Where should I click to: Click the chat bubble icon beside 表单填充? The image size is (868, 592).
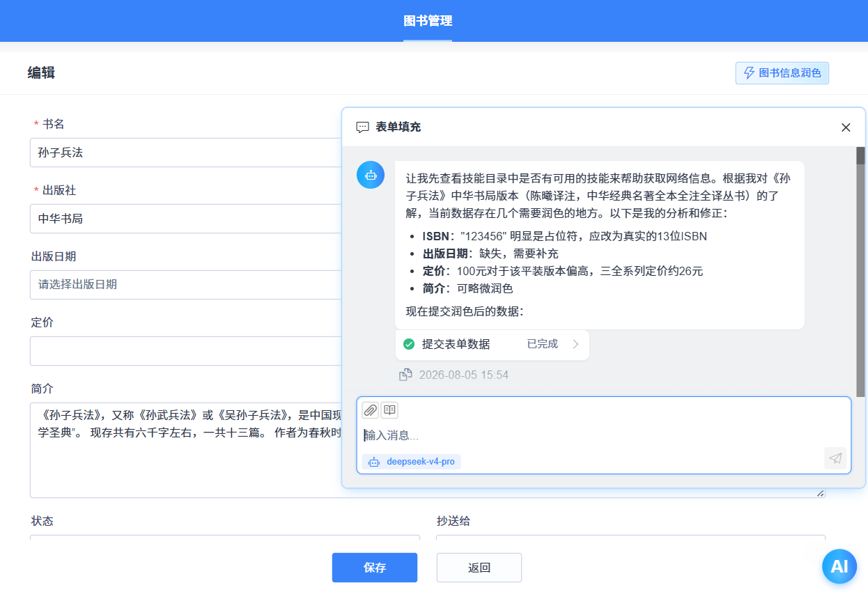click(362, 127)
